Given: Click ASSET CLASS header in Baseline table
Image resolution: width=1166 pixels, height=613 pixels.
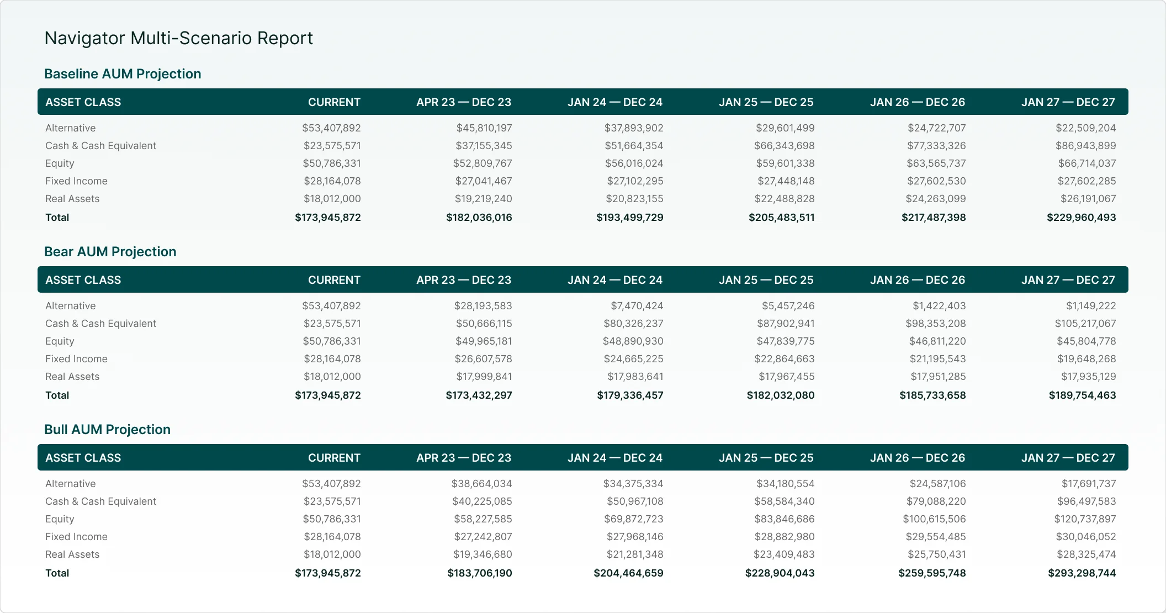Looking at the screenshot, I should 83,102.
